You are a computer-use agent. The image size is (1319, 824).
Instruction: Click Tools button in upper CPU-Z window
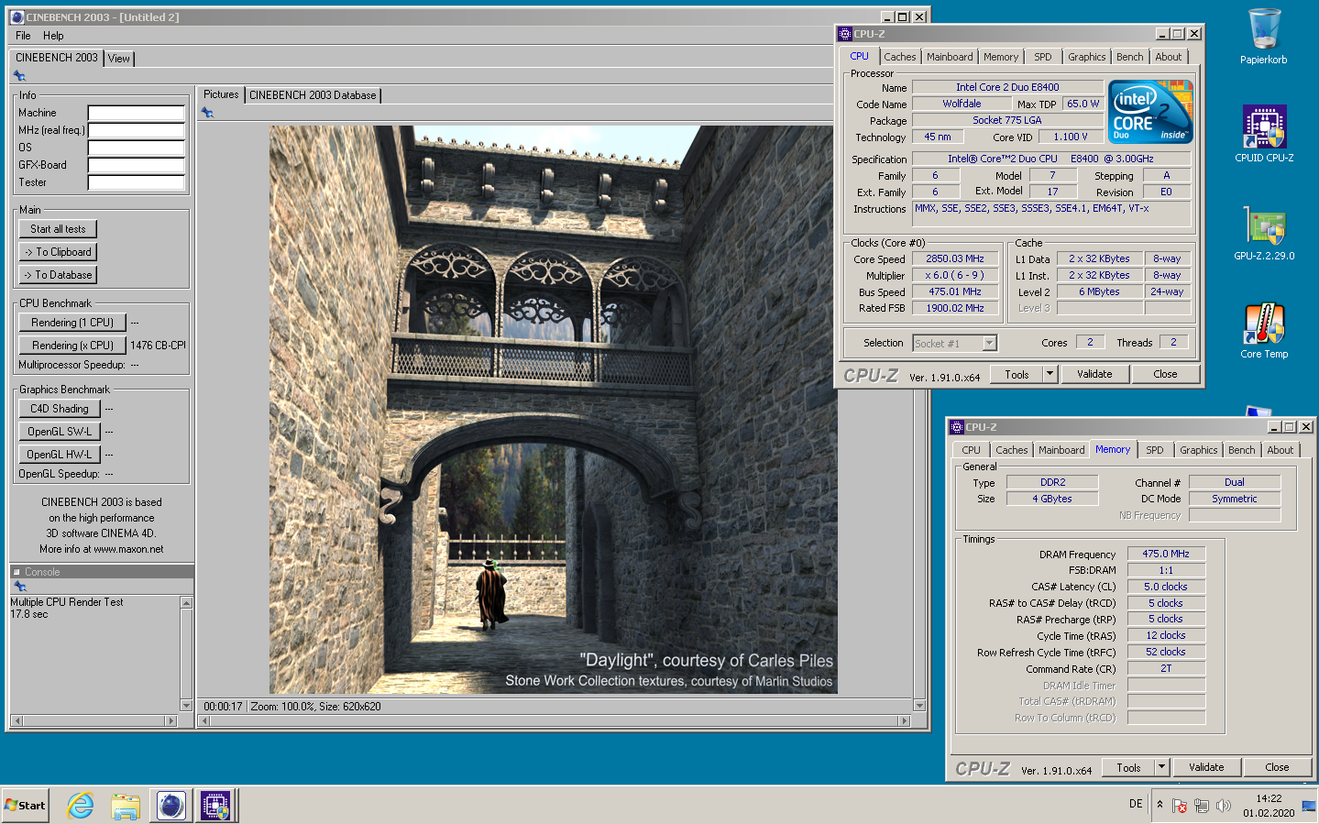(1017, 374)
